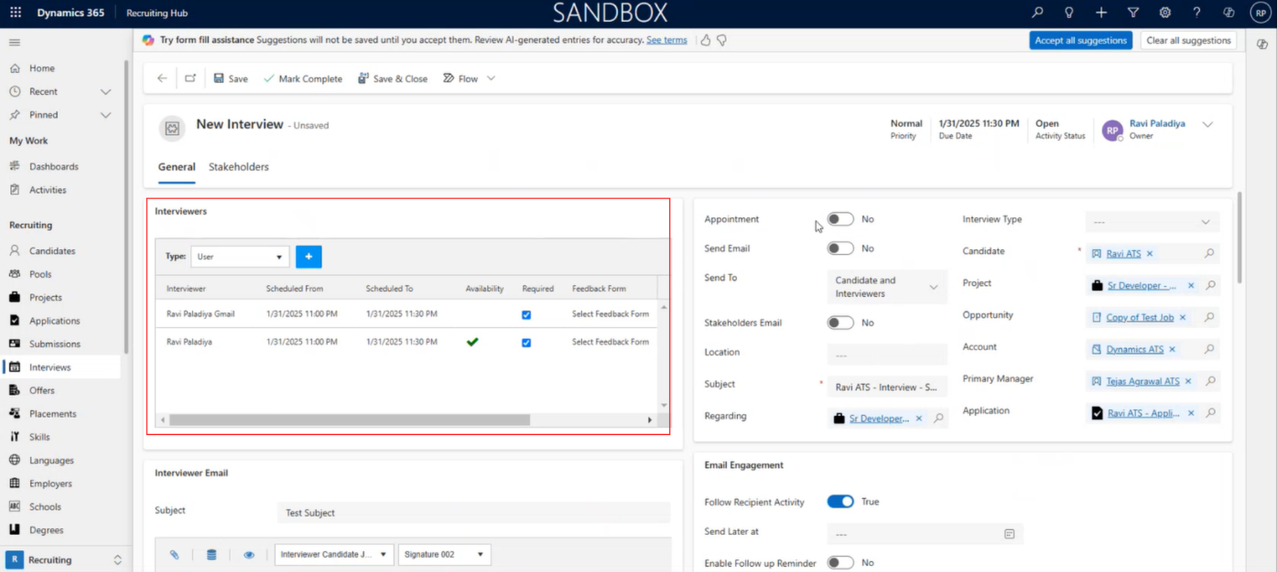Expand the Pinned section chevron
Viewport: 1277px width, 572px height.
[105, 115]
